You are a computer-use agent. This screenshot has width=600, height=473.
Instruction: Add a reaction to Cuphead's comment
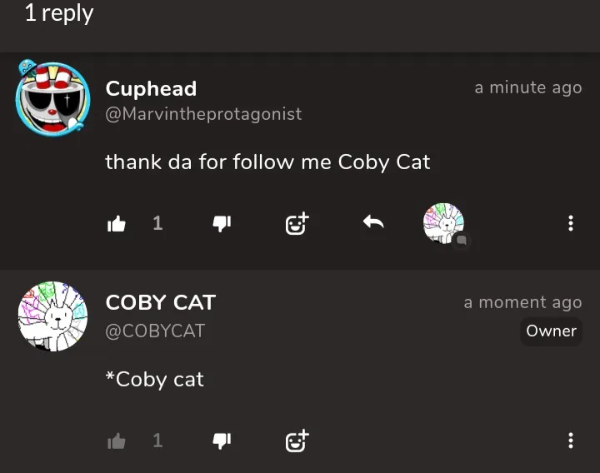(x=297, y=223)
